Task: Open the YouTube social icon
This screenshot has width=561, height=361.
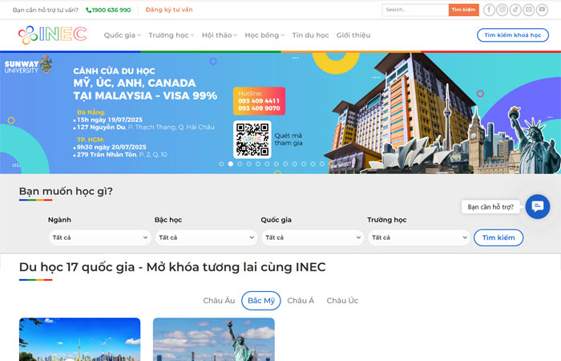Action: tap(542, 10)
